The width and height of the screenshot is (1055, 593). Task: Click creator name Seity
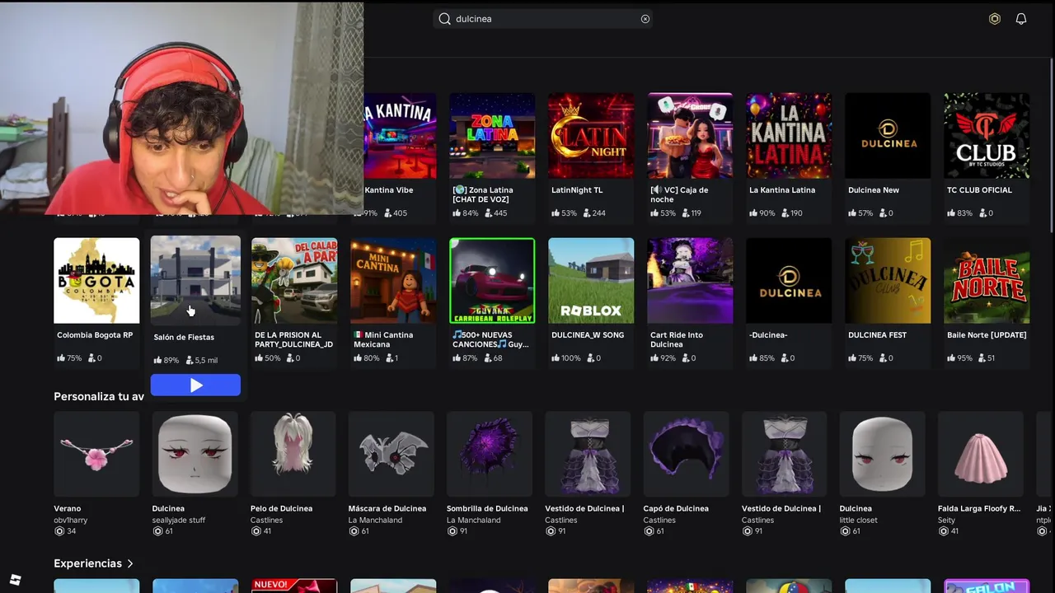[946, 521]
